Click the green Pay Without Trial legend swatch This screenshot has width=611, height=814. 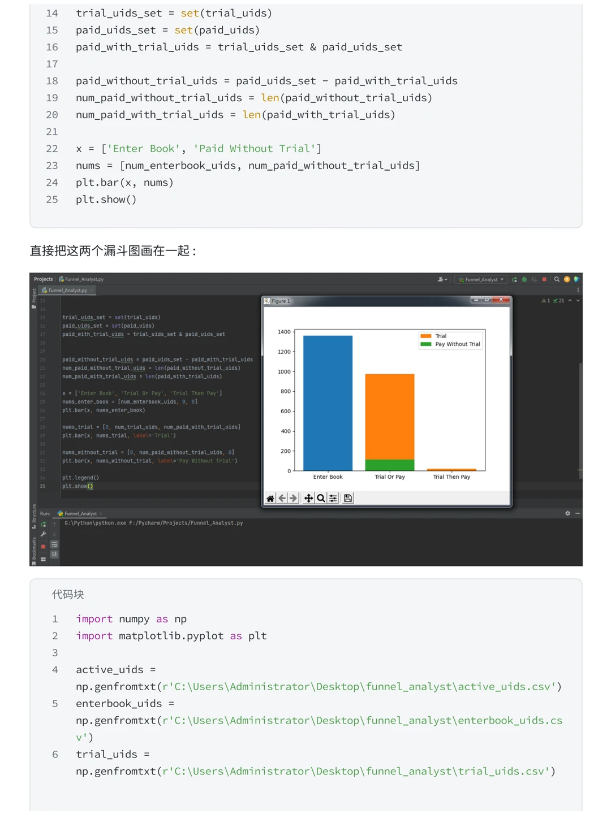[x=425, y=344]
